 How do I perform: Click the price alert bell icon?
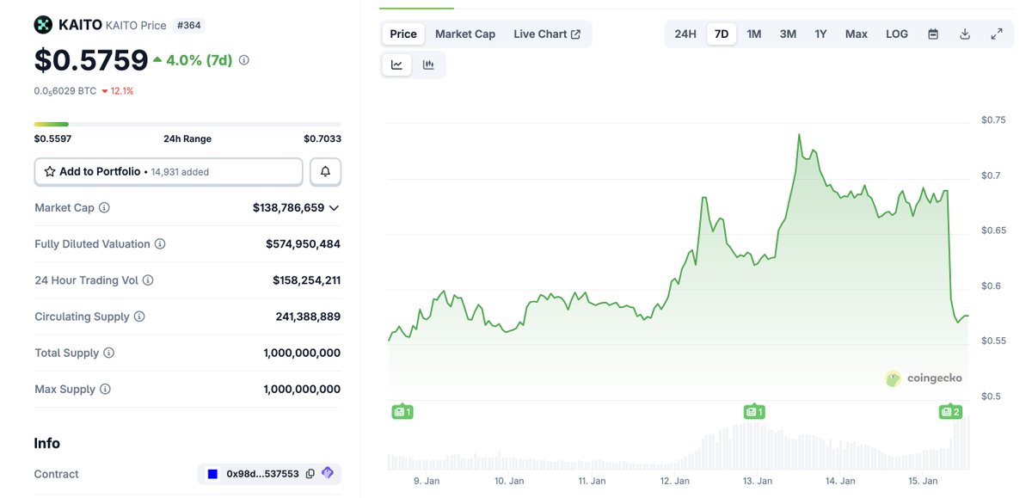tap(325, 172)
